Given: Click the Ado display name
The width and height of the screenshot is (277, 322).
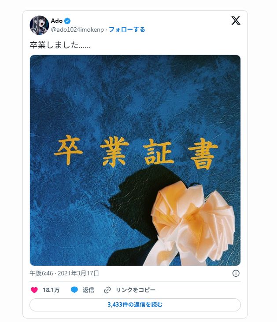Looking at the screenshot, I should click(57, 21).
